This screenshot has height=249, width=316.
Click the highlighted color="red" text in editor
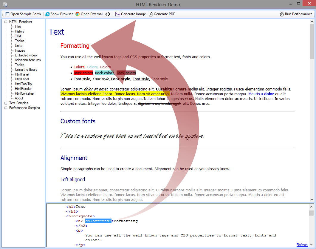[x=98, y=221]
